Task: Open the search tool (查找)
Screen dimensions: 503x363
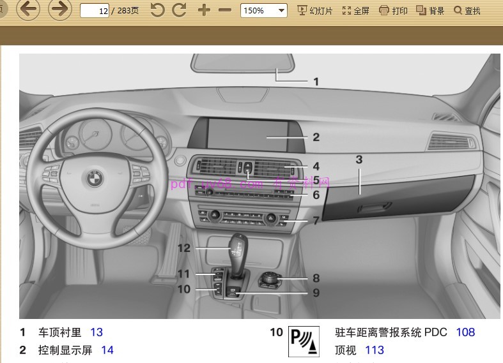Action: pyautogui.click(x=467, y=11)
